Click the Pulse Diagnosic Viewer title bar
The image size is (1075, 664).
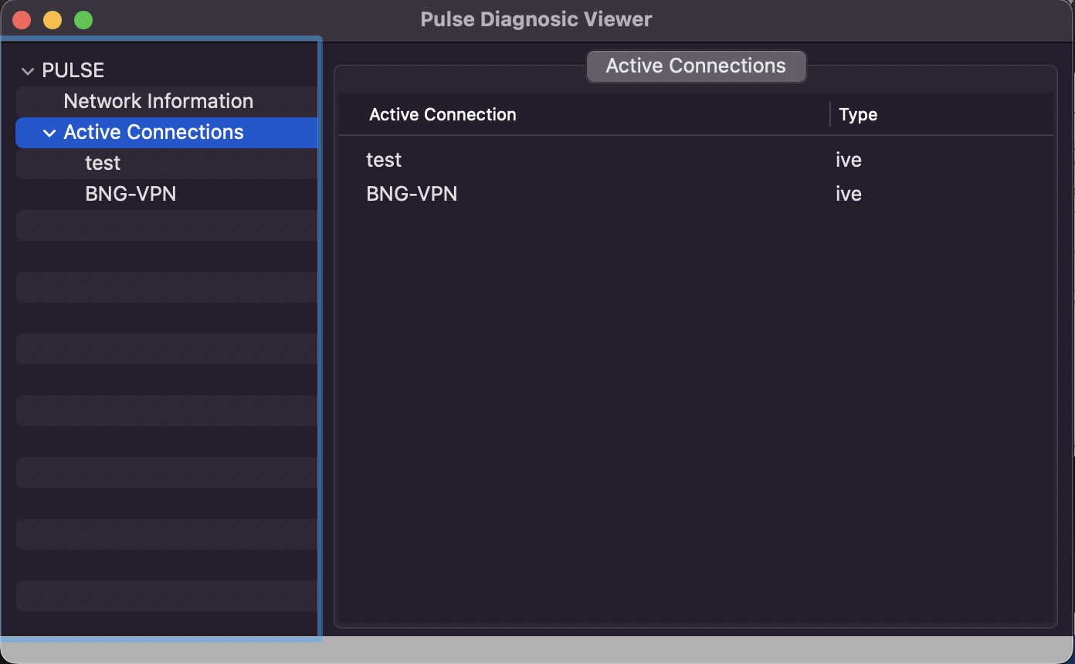pyautogui.click(x=536, y=19)
